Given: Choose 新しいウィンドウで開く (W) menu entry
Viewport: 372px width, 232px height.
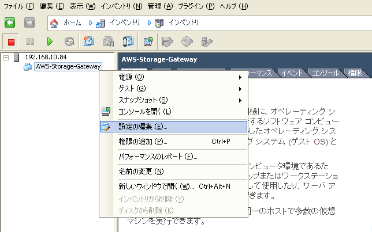Looking at the screenshot, I should point(174,187).
